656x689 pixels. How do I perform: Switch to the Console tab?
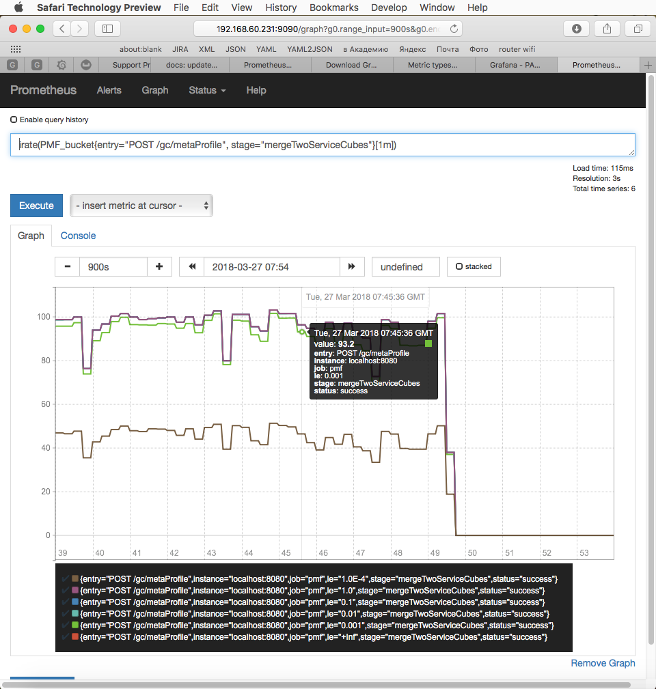78,236
